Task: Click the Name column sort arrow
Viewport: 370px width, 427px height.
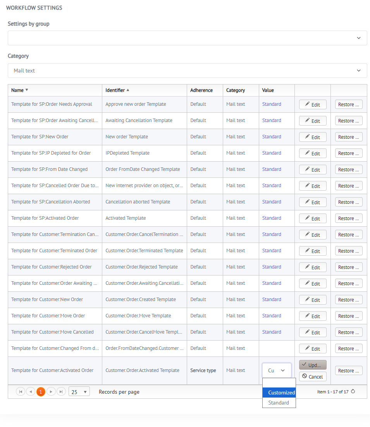Action: pos(27,90)
